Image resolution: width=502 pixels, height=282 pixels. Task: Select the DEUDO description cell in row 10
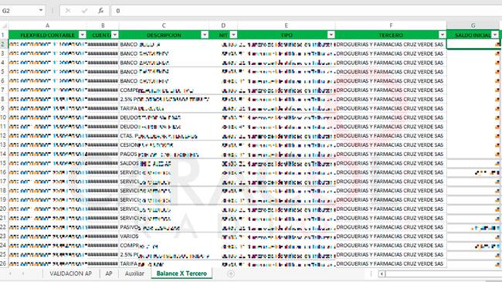pos(164,117)
